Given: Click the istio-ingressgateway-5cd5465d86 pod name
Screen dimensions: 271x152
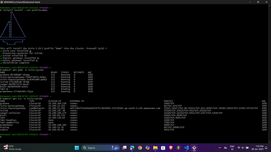Looking at the screenshot, I should click(x=24, y=79).
